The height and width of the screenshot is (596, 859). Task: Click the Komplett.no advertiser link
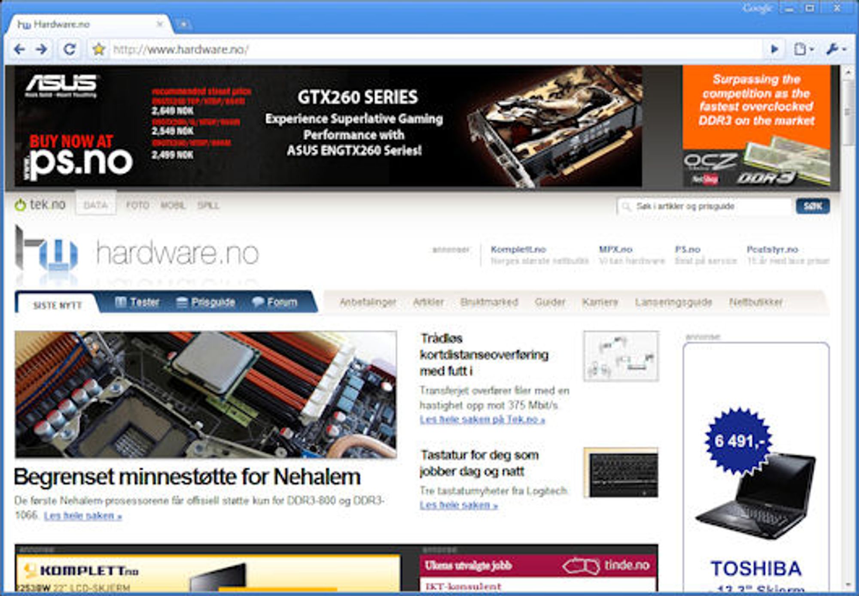518,249
